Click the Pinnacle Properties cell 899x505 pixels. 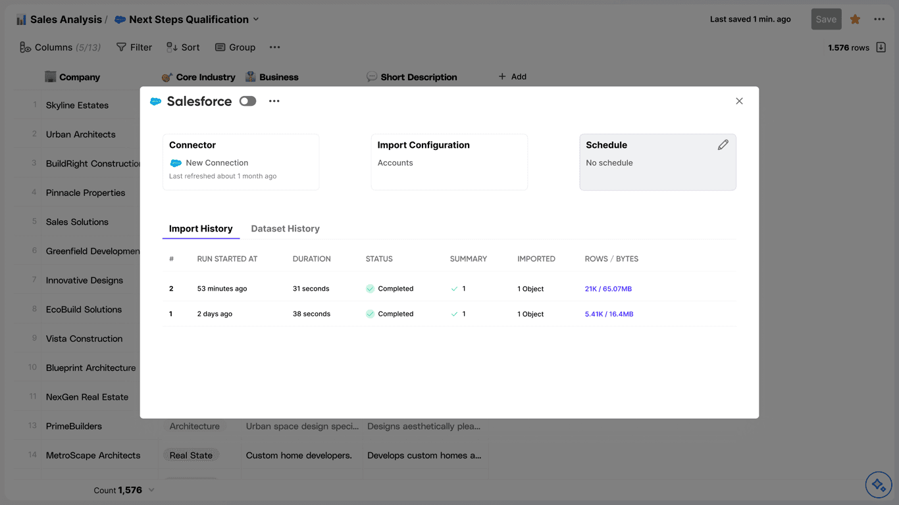[x=86, y=193]
